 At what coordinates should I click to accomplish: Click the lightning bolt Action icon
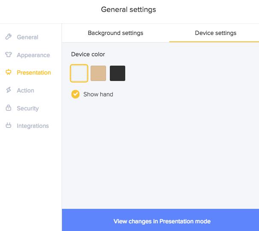(x=9, y=90)
